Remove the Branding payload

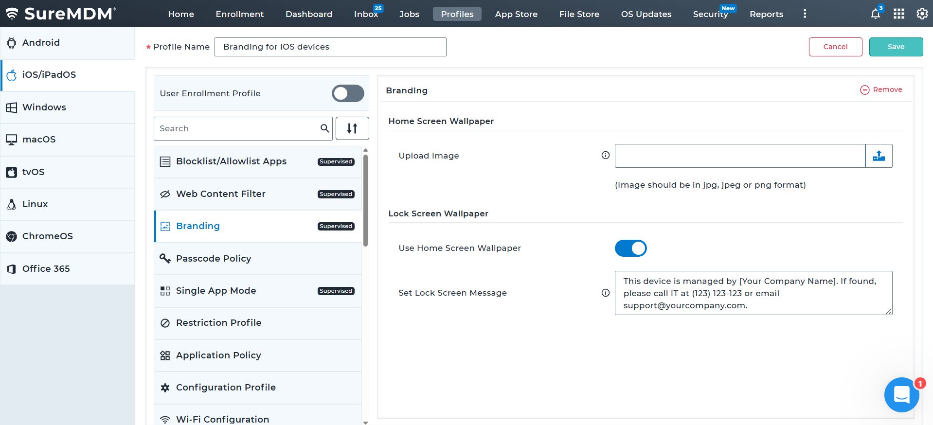[881, 89]
